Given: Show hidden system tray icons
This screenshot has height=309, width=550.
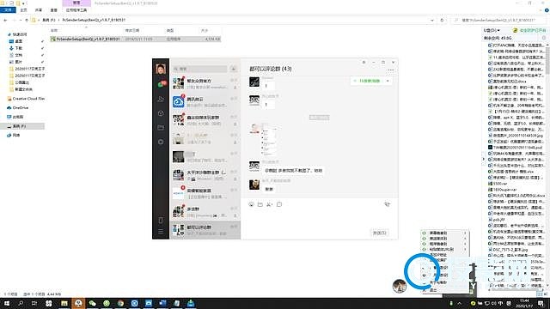Looking at the screenshot, I should tap(459, 303).
